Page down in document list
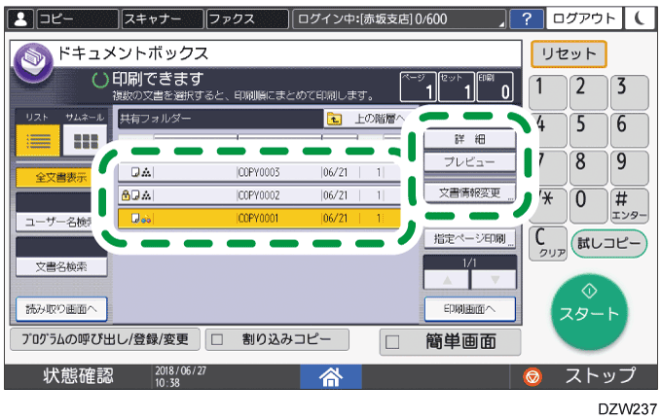Image resolution: width=661 pixels, height=419 pixels. pos(495,280)
